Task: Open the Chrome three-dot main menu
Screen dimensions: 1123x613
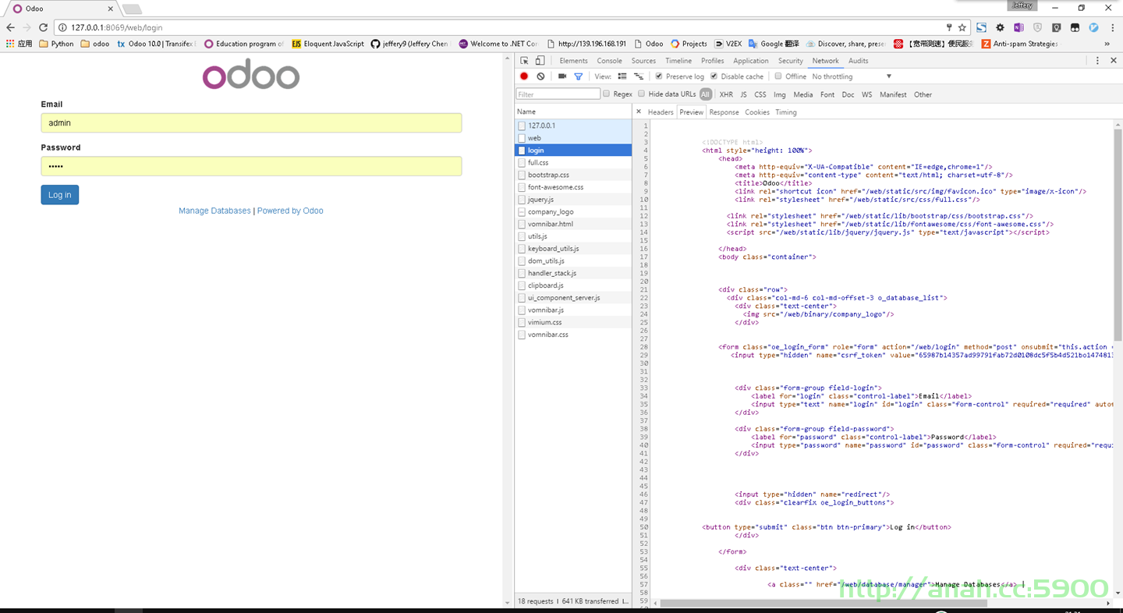Action: [x=1111, y=27]
